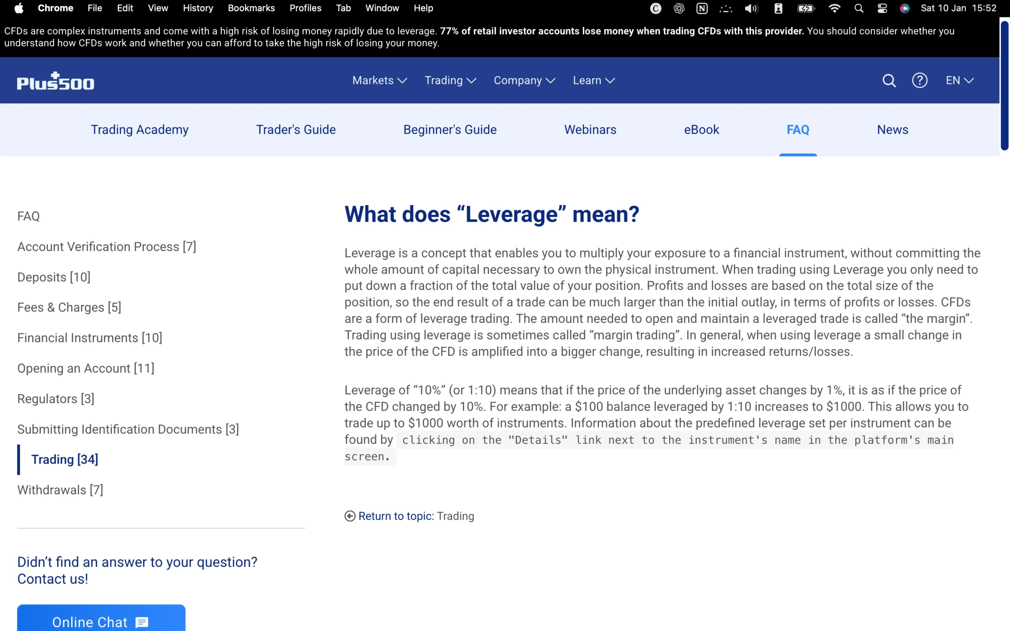The width and height of the screenshot is (1010, 631).
Task: Switch to the News tab
Action: 892,130
